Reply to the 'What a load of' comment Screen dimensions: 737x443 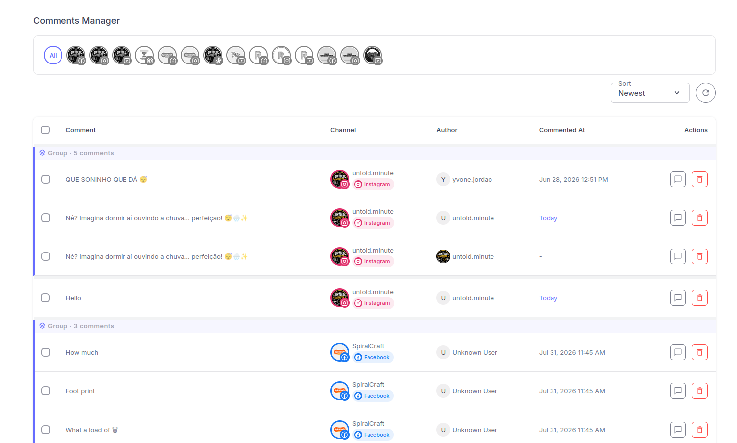coord(677,430)
